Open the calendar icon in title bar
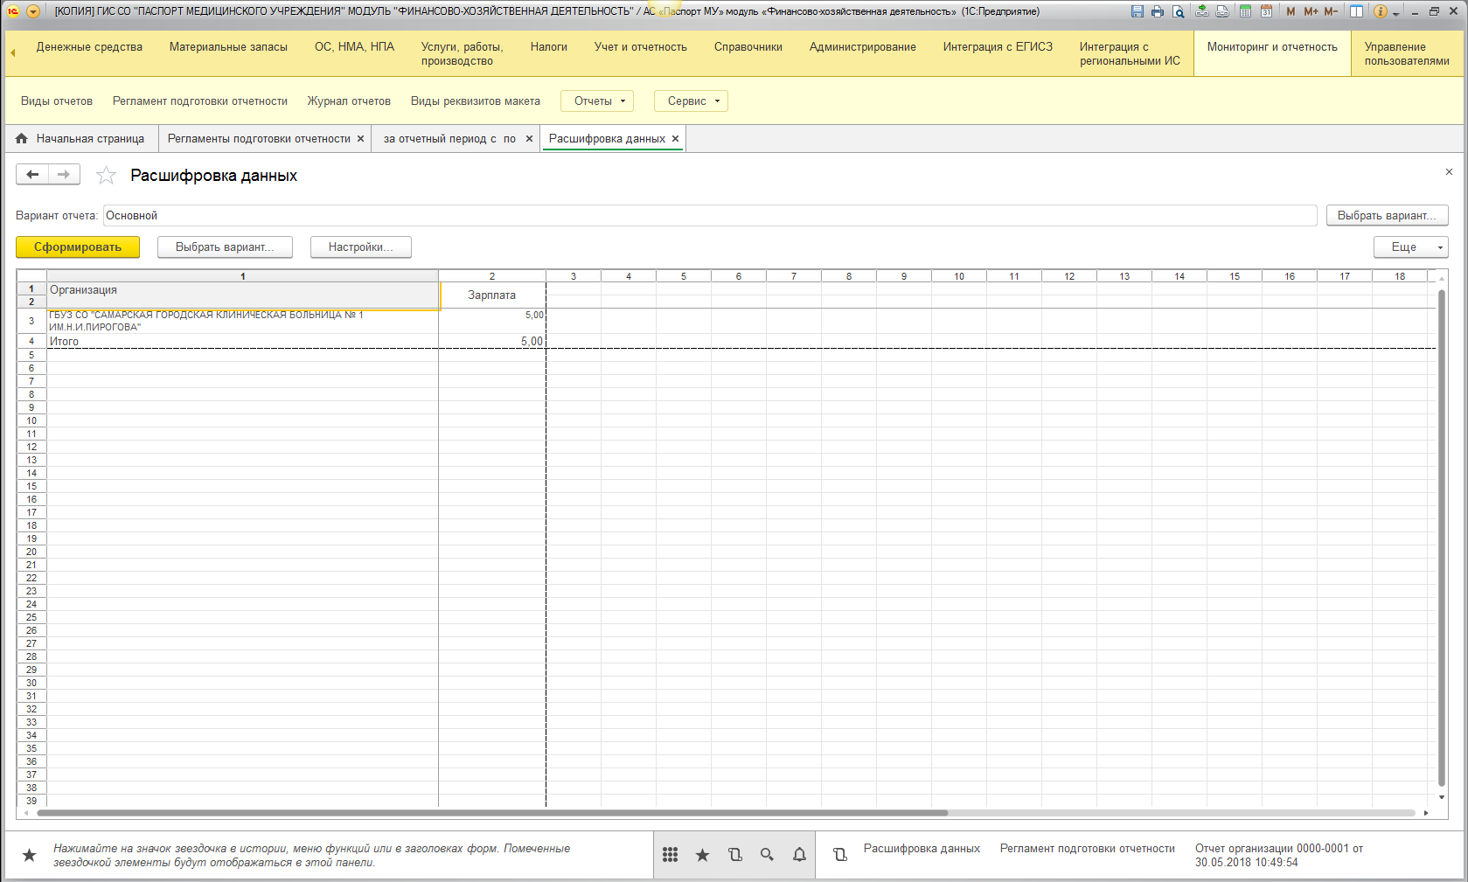Screen dimensions: 1468x882 (x=1266, y=11)
